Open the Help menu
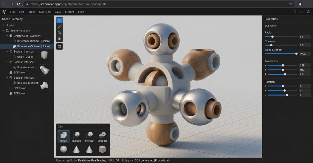The height and width of the screenshot is (163, 313). (x=81, y=12)
